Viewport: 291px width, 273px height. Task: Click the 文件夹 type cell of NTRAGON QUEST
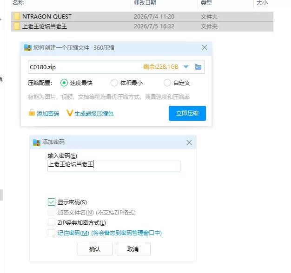(209, 17)
